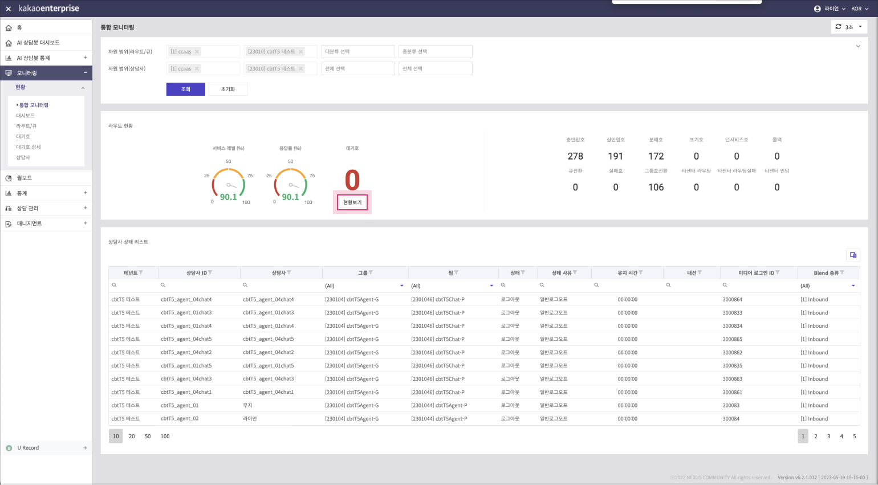Remove the ccaas tag in 라우트/큐 row
This screenshot has height=485, width=878.
pos(197,52)
